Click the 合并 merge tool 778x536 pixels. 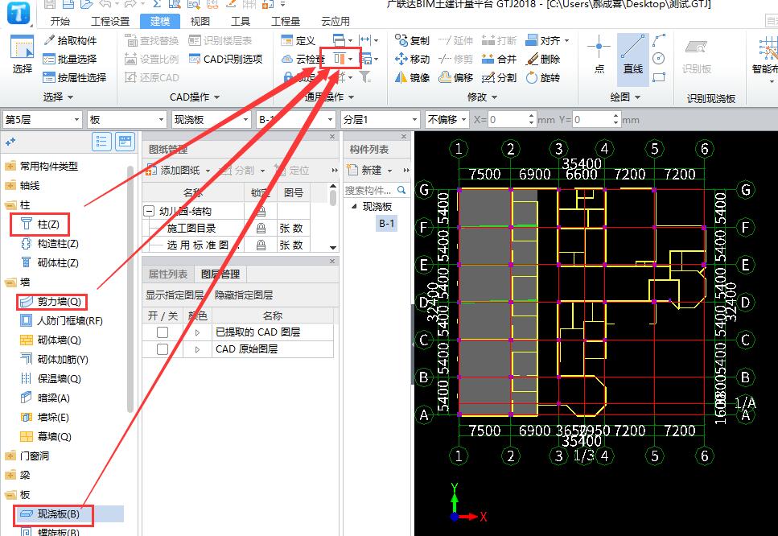click(499, 59)
